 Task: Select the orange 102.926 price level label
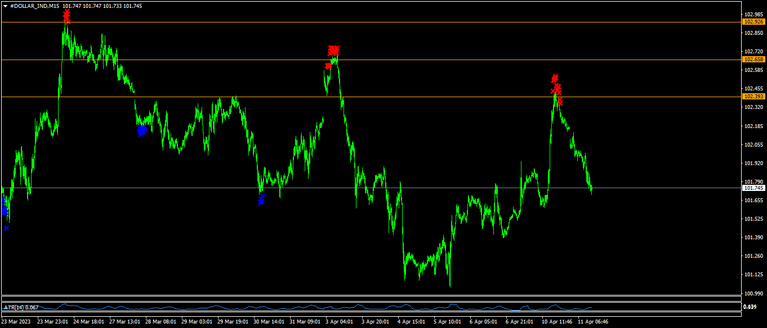754,22
